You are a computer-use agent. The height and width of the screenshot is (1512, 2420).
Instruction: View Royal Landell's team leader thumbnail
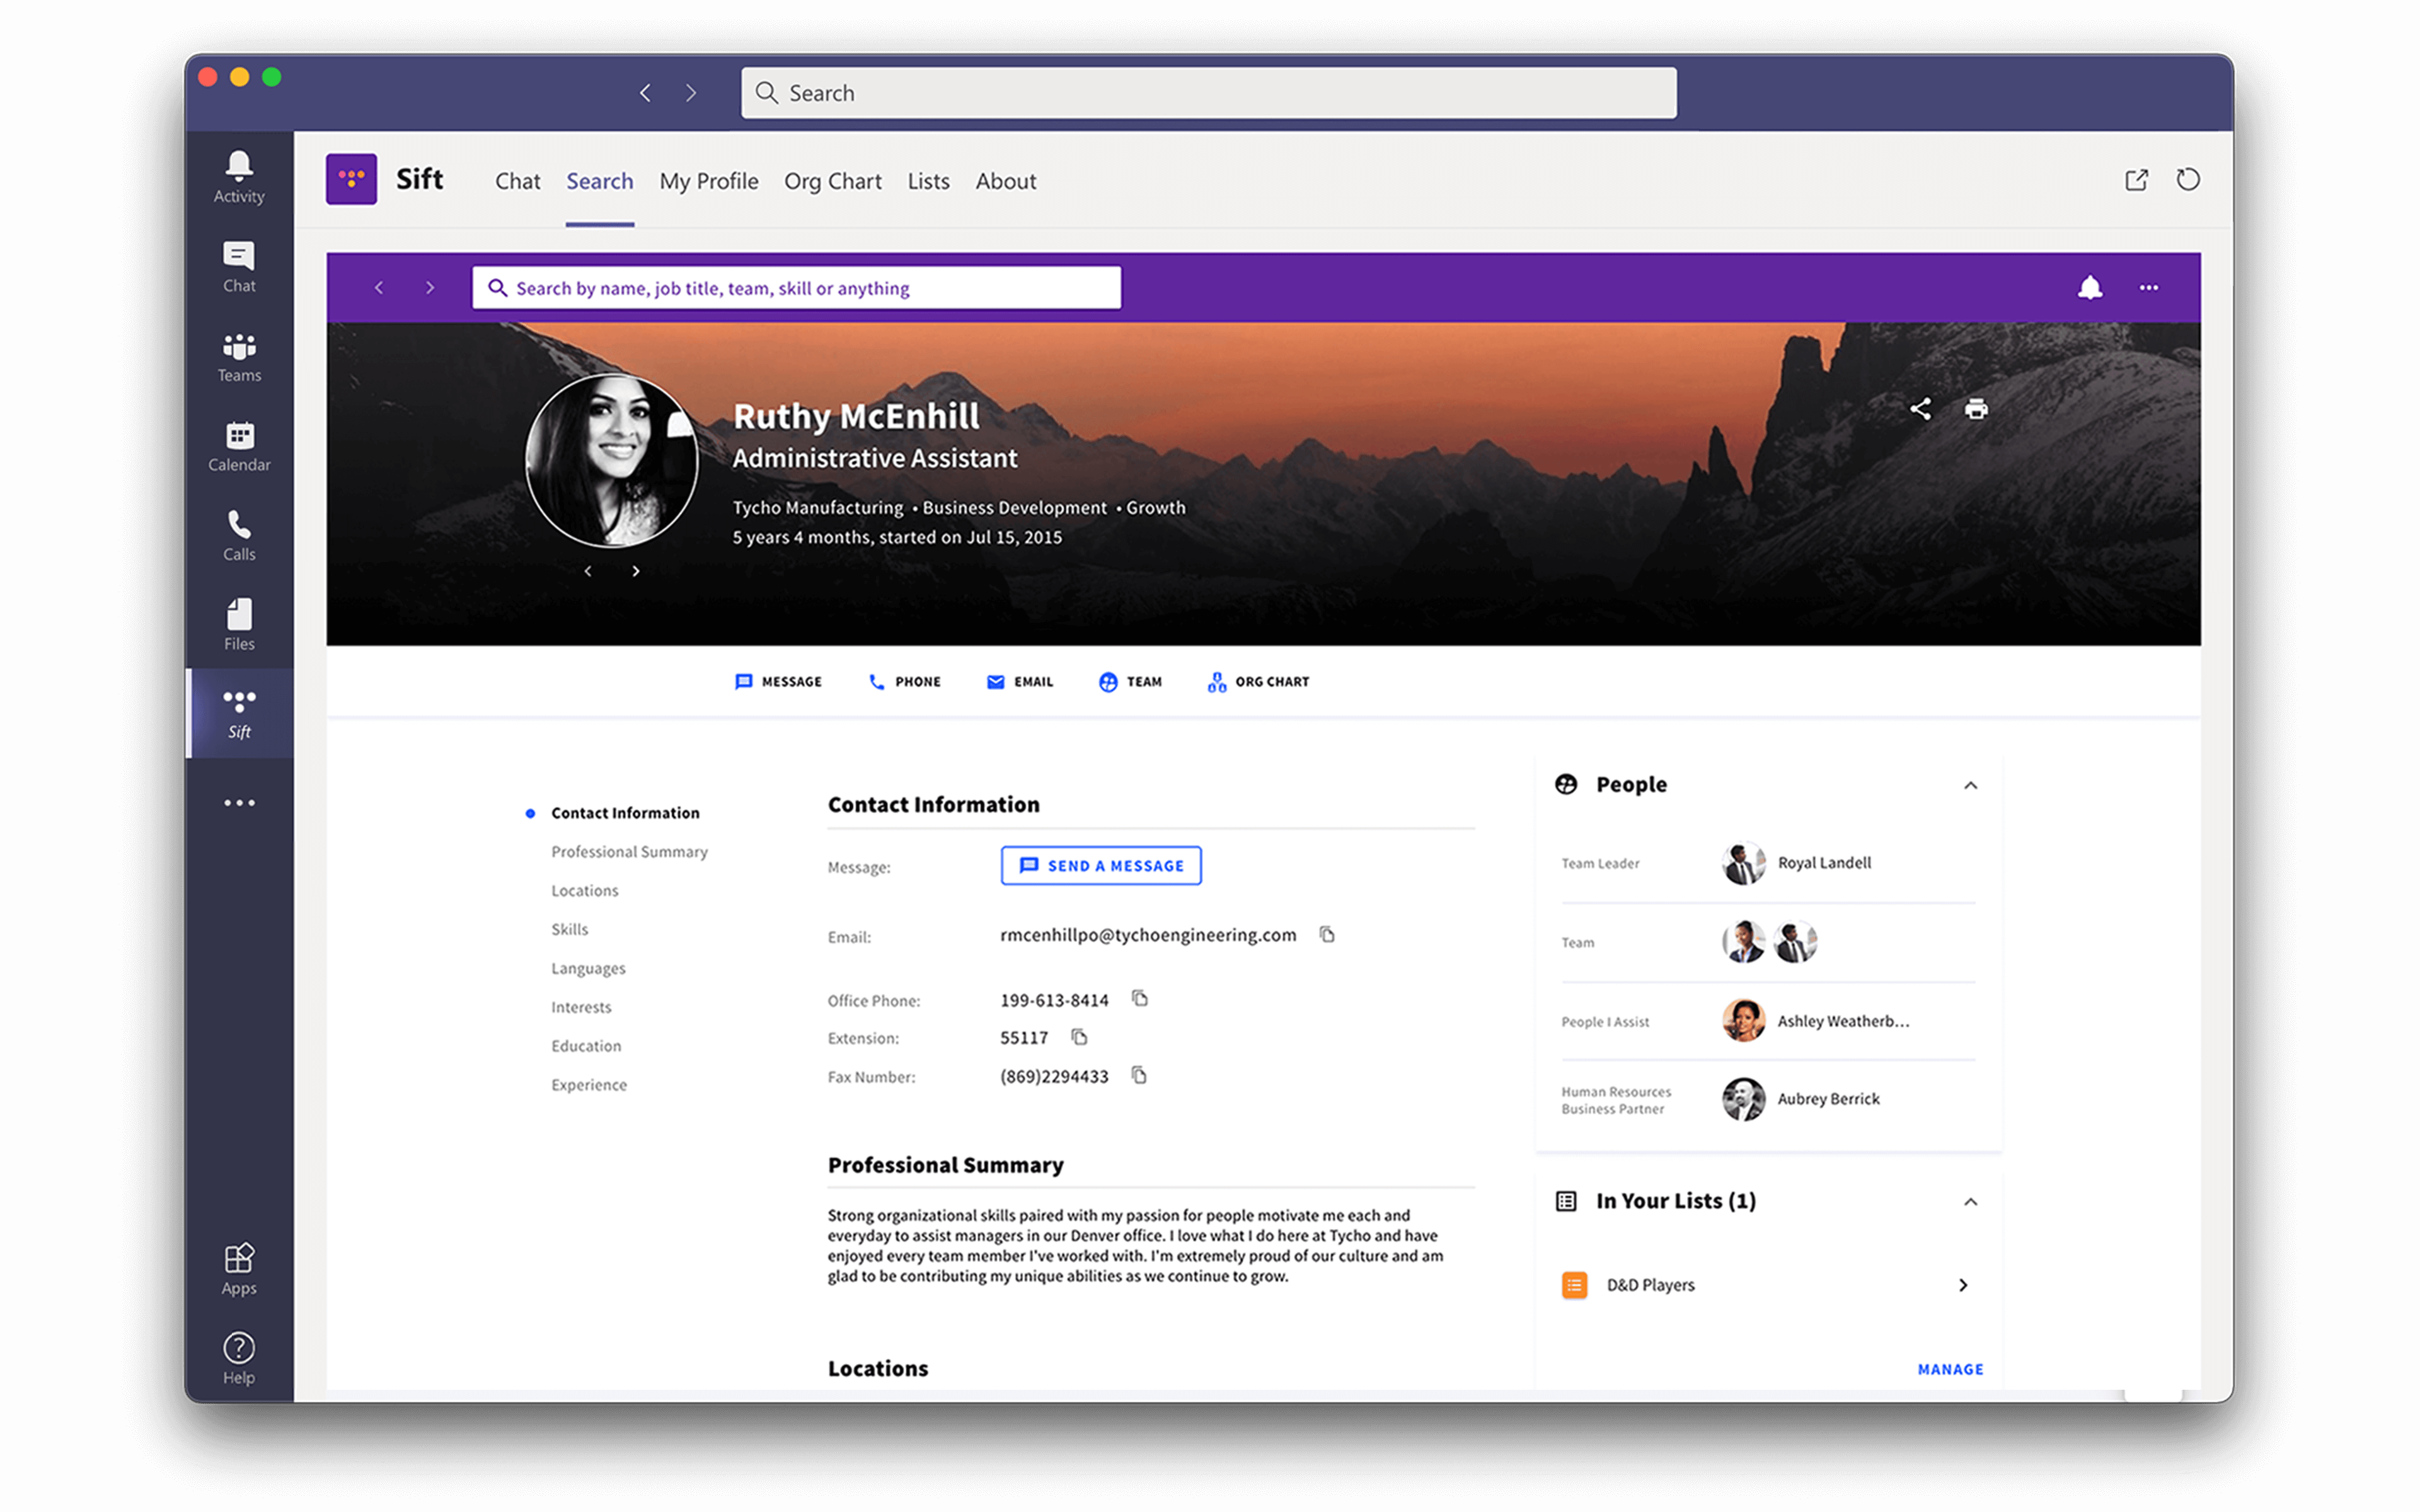(1744, 862)
